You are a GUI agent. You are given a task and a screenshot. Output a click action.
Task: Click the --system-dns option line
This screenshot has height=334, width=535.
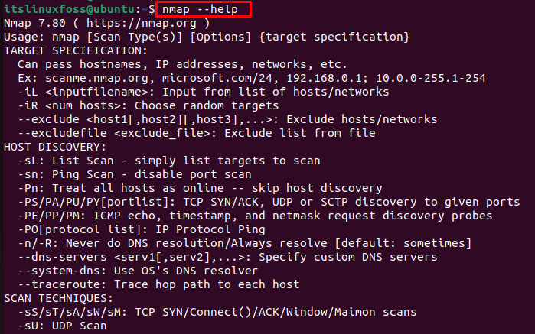pos(138,271)
